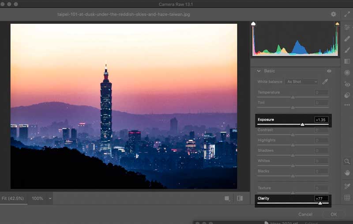The width and height of the screenshot is (353, 224).
Task: Select the Red Eye removal tool
Action: pos(347,84)
